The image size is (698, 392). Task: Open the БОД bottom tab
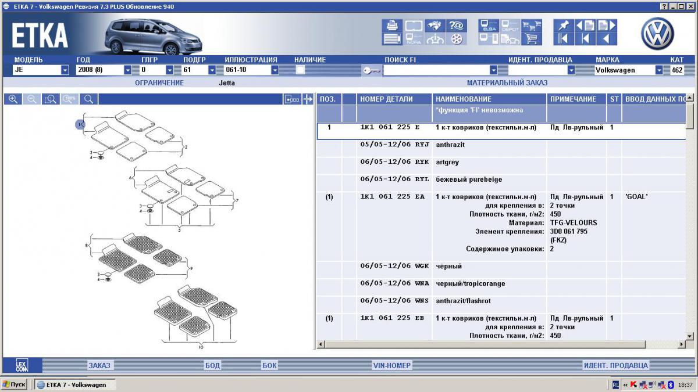[x=212, y=366]
